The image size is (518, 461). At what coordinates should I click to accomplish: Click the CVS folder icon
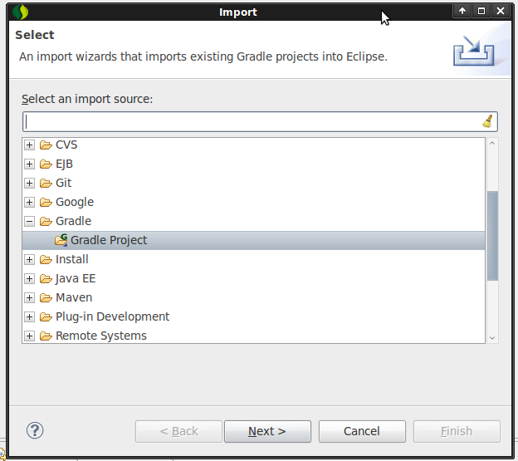tap(46, 145)
